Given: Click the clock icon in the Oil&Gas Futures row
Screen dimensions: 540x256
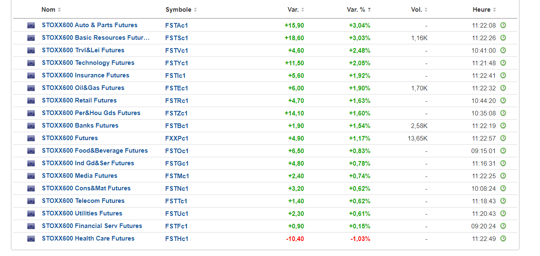Looking at the screenshot, I should point(503,88).
